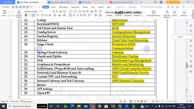
Task: Decrease font size with the shrink font icon
Action: (57, 12)
